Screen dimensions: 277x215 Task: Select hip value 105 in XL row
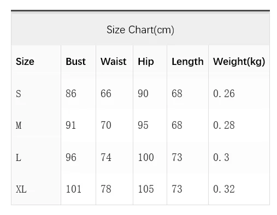(146, 189)
